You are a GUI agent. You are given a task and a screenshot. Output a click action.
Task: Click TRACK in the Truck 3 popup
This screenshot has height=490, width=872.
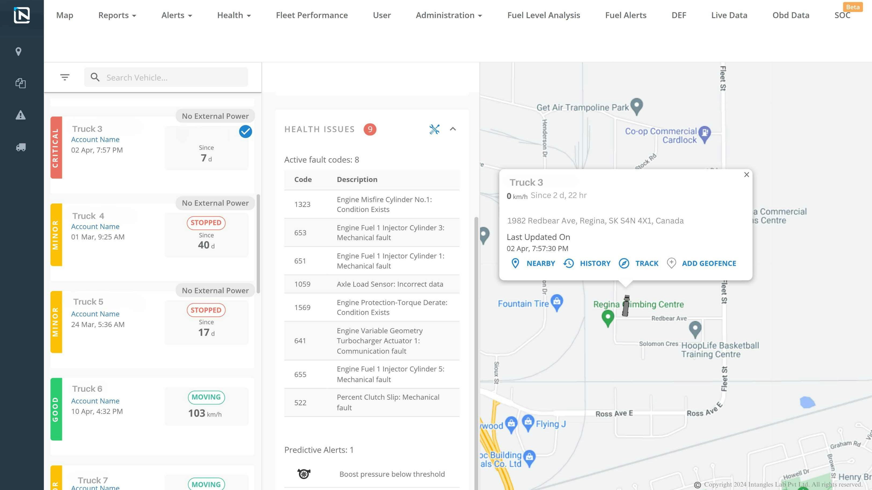[x=646, y=263]
